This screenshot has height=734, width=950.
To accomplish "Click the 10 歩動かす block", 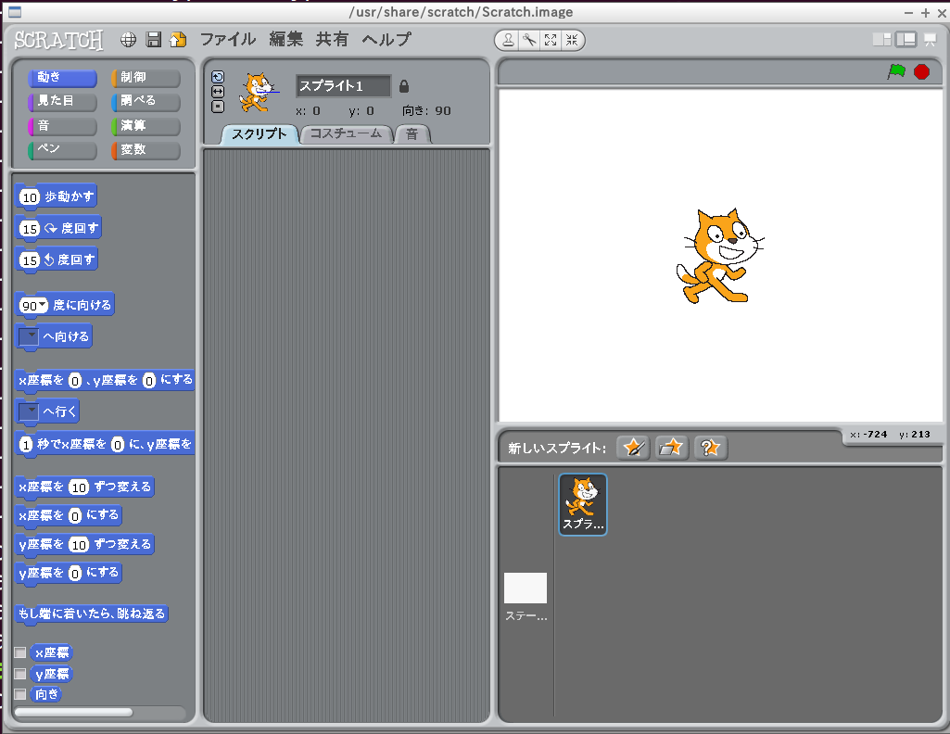I will [56, 196].
